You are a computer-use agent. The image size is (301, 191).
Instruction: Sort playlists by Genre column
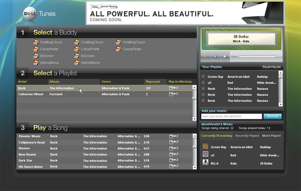coord(106,81)
